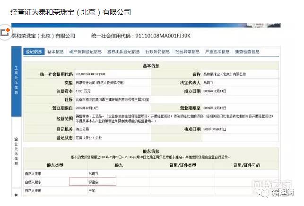Open the 抽查检查信息 tab

click(x=247, y=52)
